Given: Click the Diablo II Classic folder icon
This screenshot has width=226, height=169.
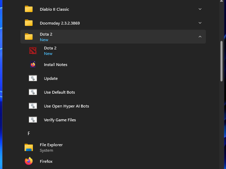Looking at the screenshot, I should point(29,9).
